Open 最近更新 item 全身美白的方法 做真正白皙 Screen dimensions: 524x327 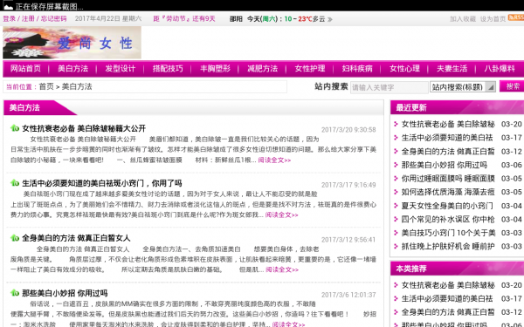tap(448, 152)
